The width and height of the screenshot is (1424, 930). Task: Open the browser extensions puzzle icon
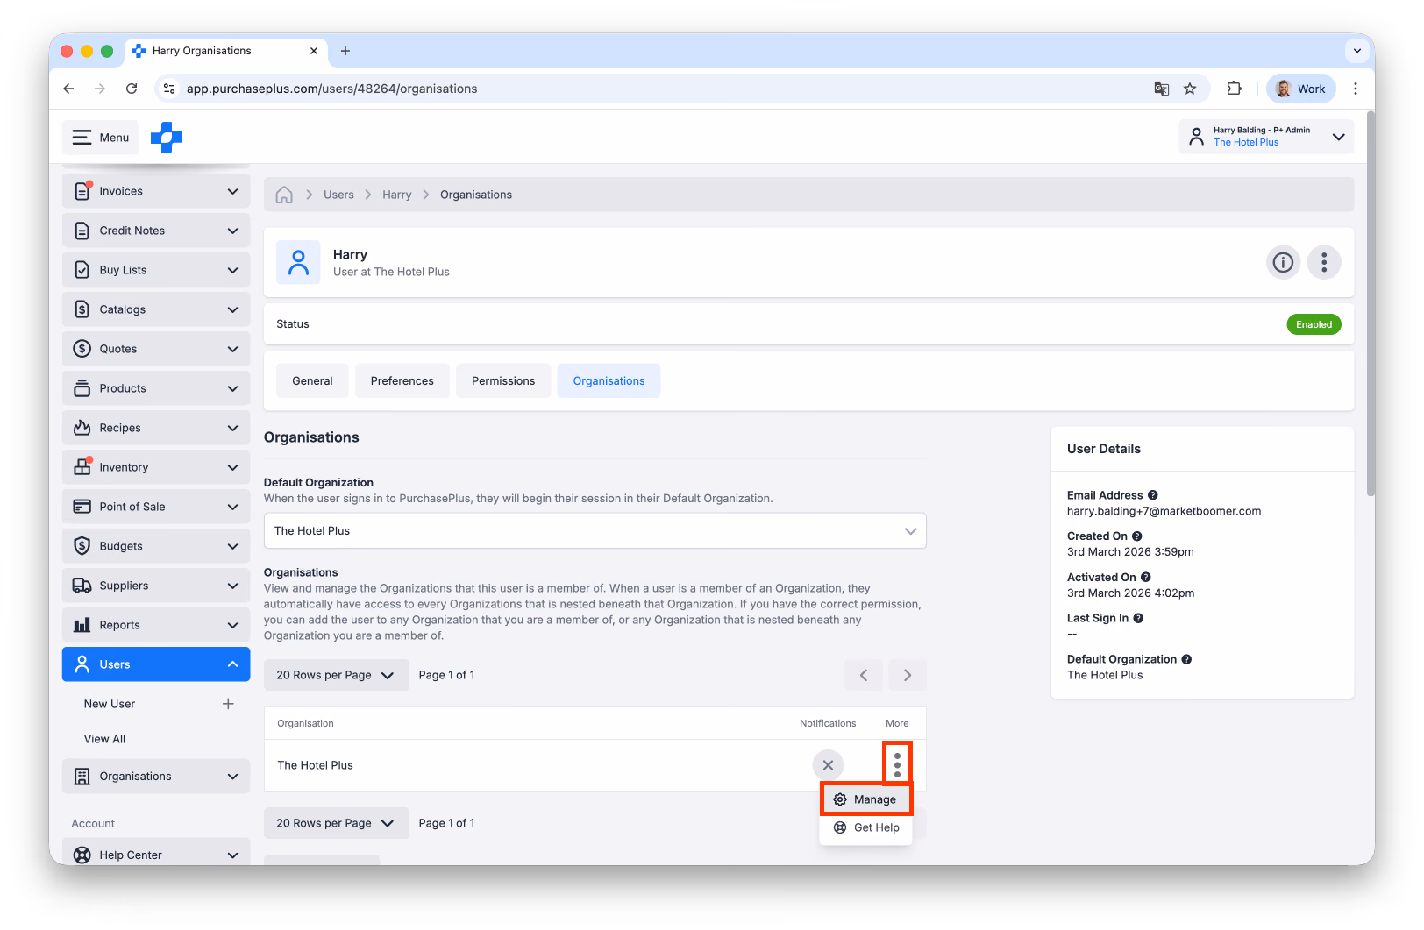point(1235,89)
